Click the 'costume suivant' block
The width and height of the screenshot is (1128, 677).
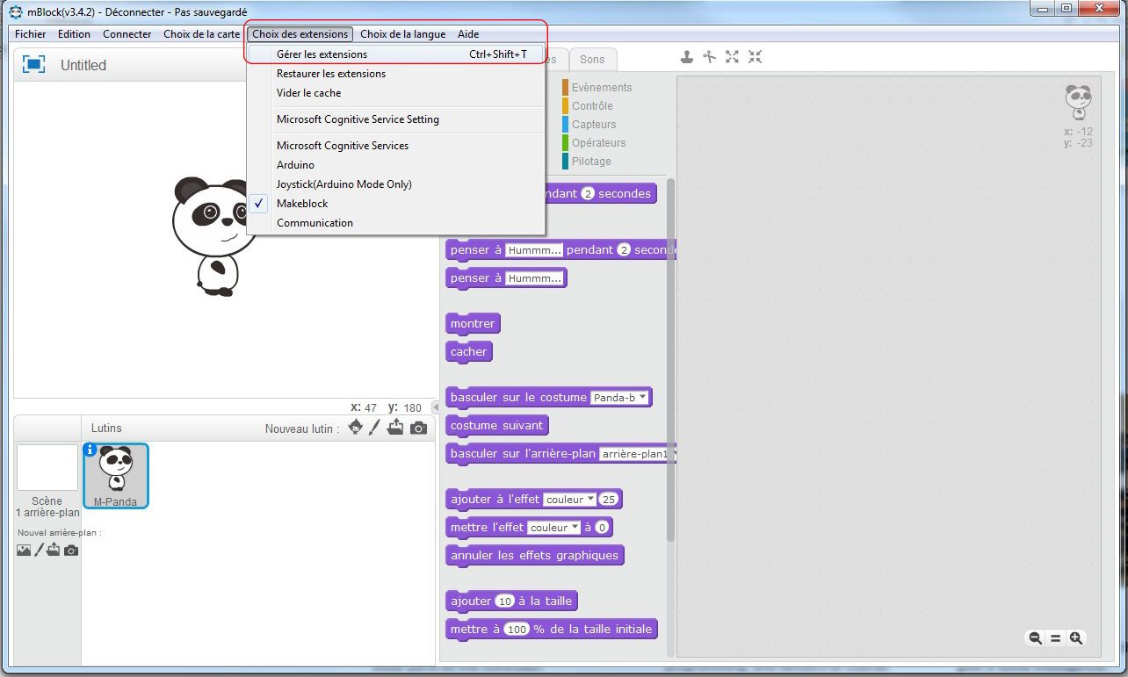point(497,425)
